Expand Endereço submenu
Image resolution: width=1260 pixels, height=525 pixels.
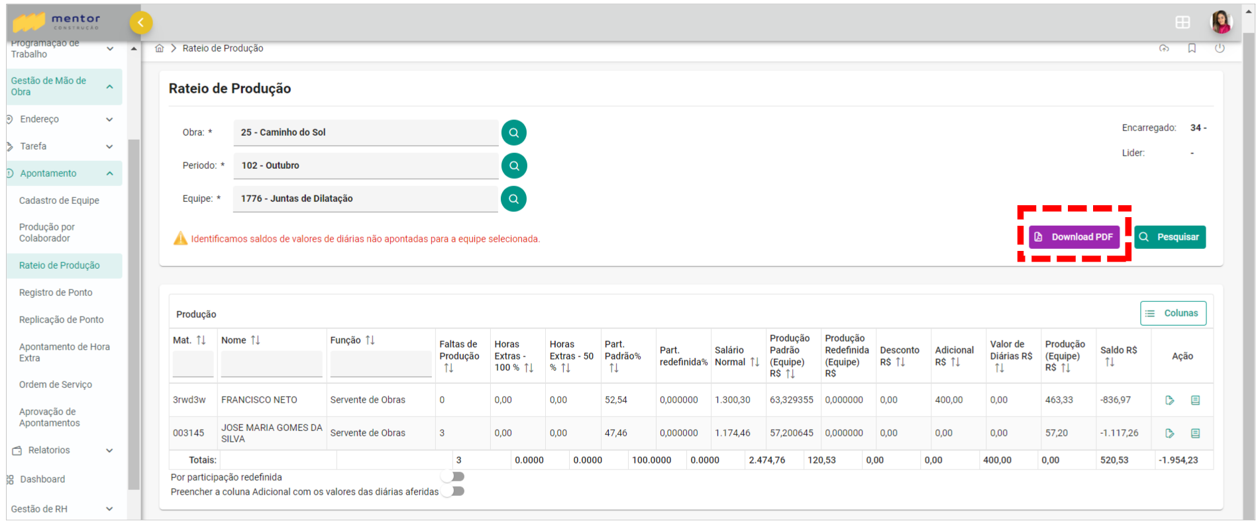point(109,119)
